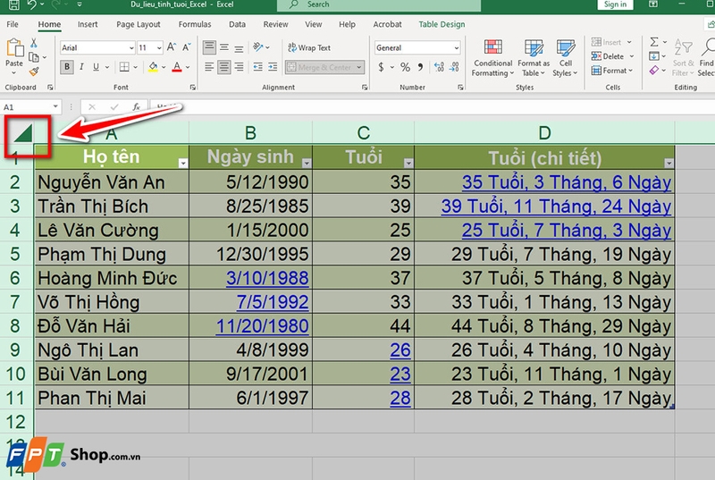Image resolution: width=715 pixels, height=480 pixels.
Task: Activate the Format Painter brush
Action: pyautogui.click(x=34, y=72)
